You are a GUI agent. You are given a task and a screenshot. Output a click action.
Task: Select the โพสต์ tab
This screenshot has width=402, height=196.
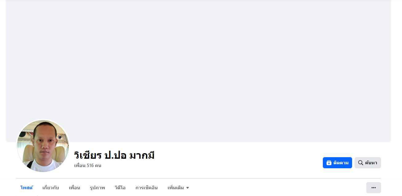(26, 188)
